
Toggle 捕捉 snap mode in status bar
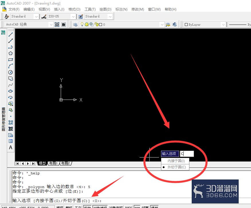tap(60, 207)
